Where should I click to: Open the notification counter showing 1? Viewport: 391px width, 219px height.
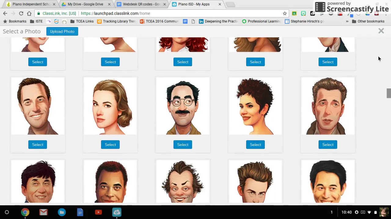pos(331,212)
